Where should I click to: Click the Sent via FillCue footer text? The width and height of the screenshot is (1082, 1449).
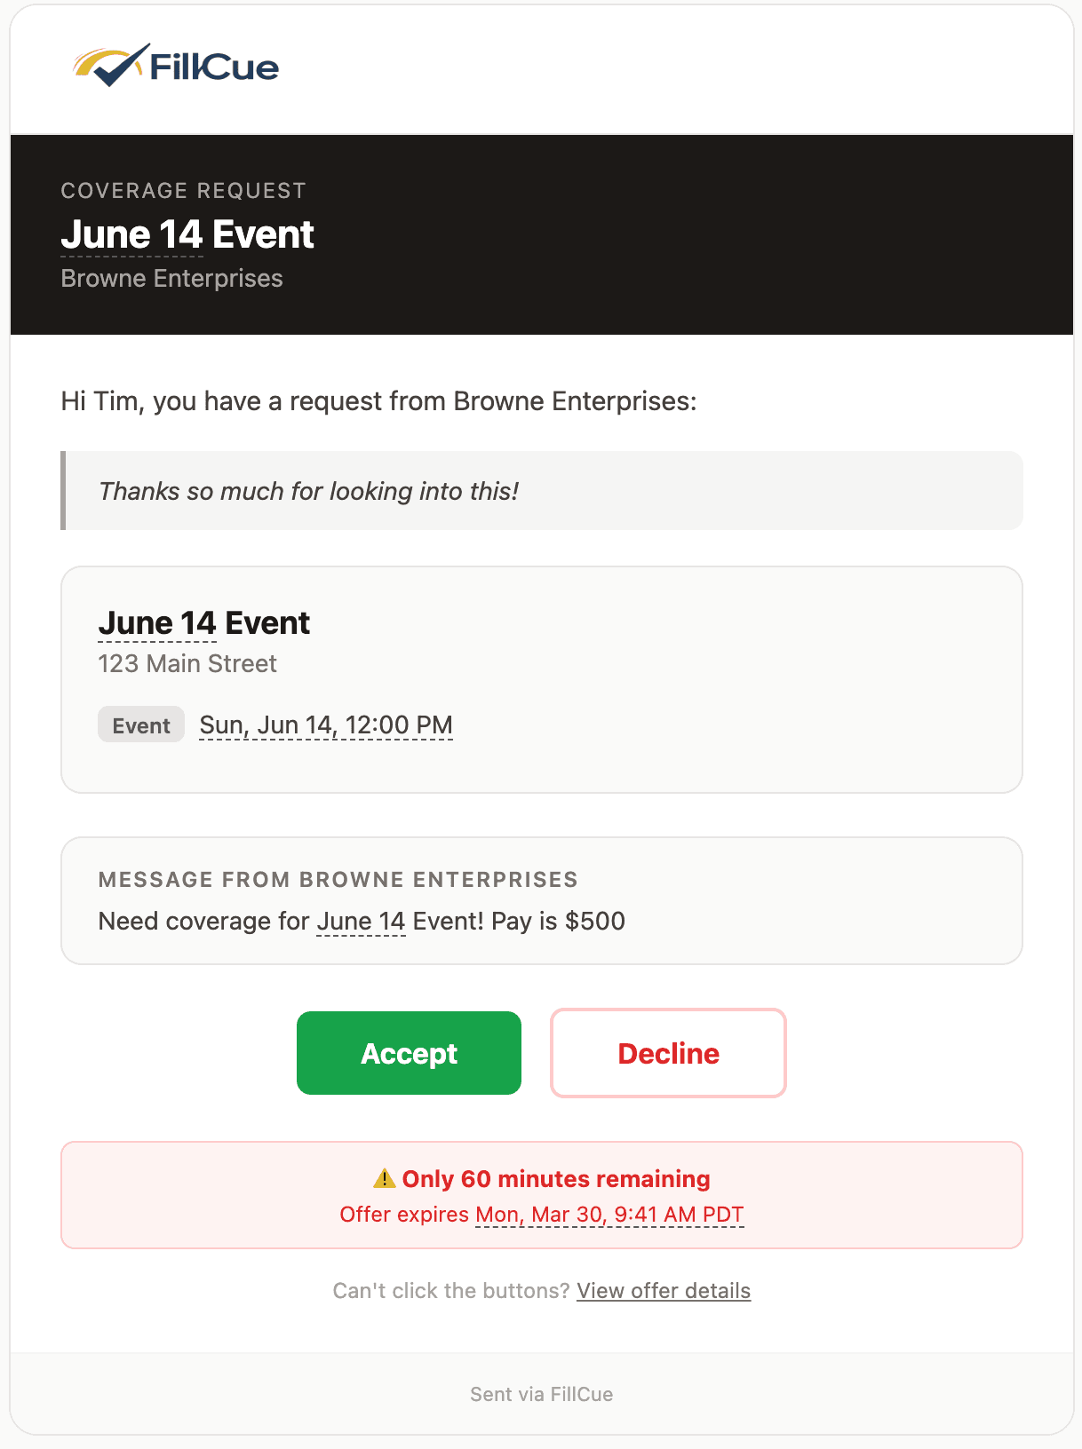540,1394
